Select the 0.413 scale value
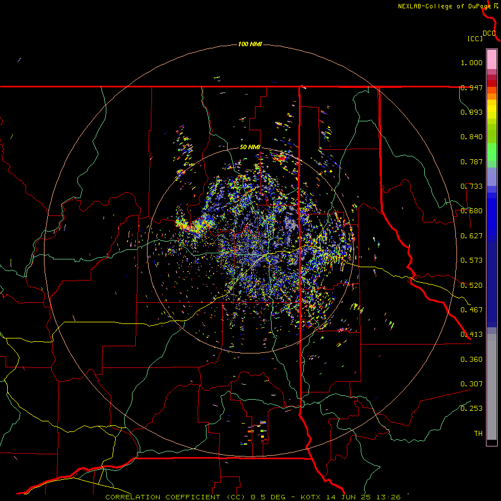 (471, 335)
